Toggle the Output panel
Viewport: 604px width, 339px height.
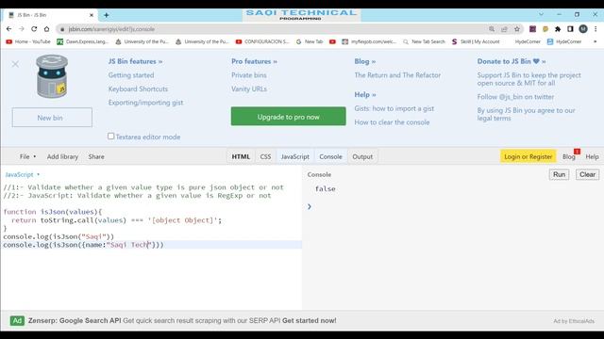coord(362,156)
